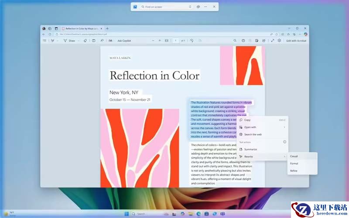Image resolution: width=349 pixels, height=218 pixels.
Task: Zoom out the PDF
Action: 153,41
